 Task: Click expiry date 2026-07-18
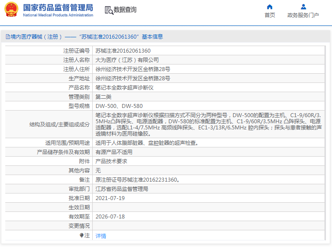(x=110, y=217)
